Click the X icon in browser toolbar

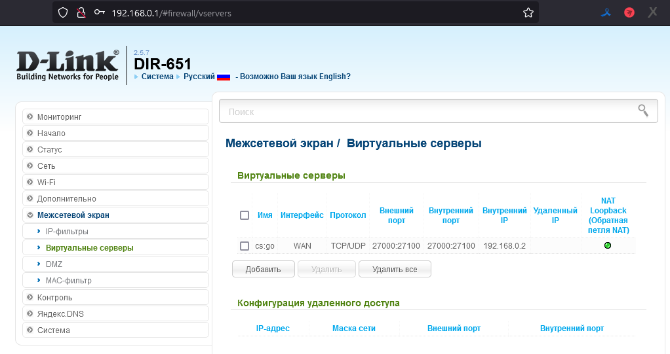point(652,12)
